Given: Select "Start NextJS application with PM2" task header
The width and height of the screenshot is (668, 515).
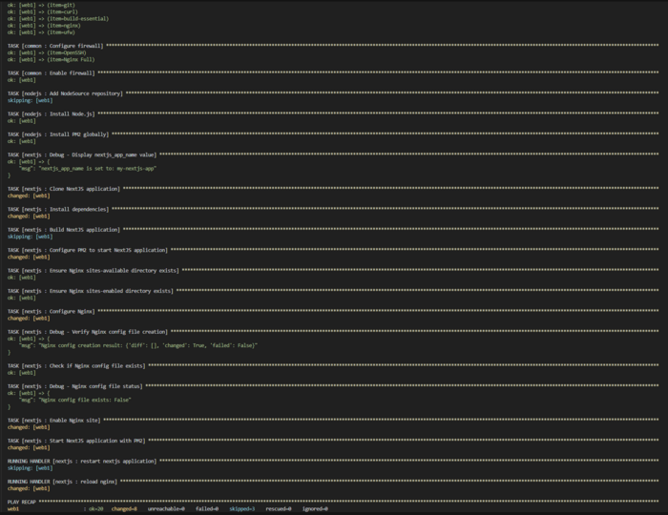Looking at the screenshot, I should (76, 441).
